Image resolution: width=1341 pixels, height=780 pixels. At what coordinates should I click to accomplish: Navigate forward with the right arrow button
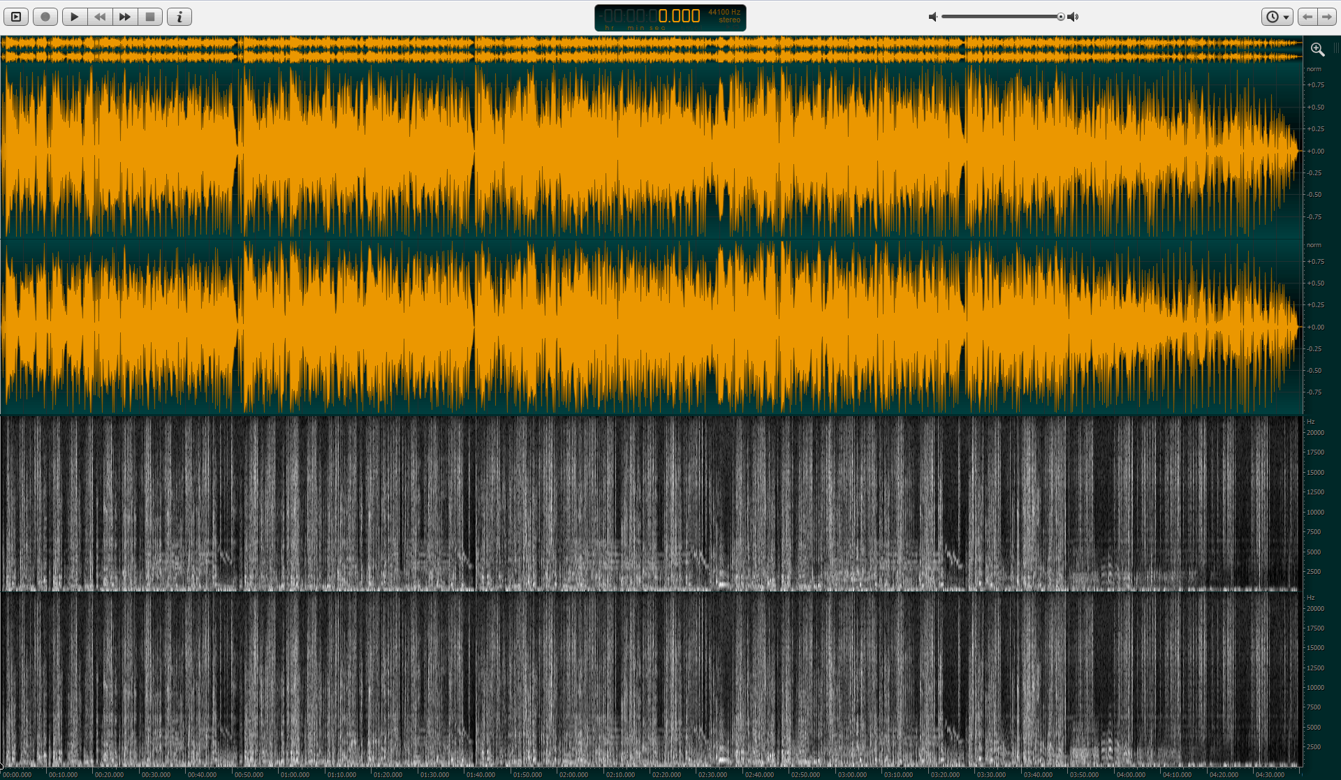tap(1326, 17)
